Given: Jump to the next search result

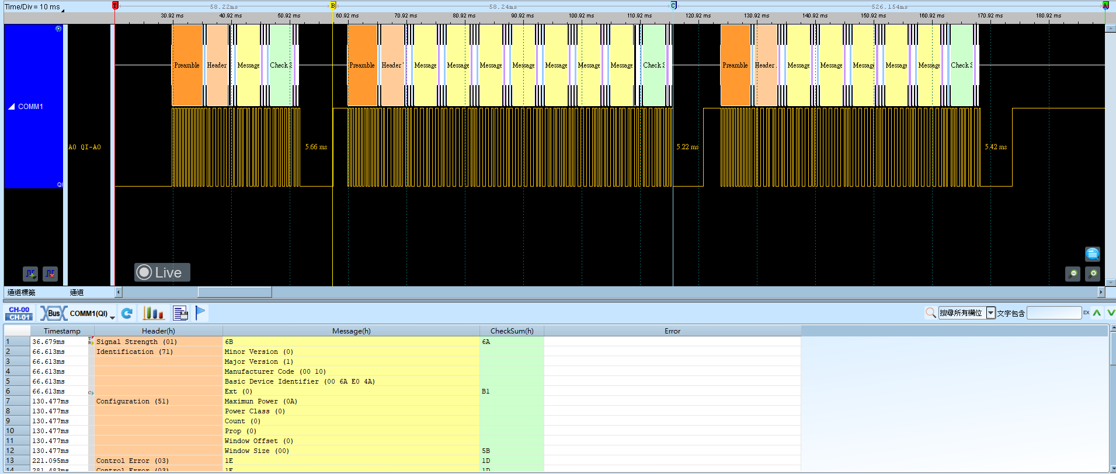Looking at the screenshot, I should tap(1111, 313).
